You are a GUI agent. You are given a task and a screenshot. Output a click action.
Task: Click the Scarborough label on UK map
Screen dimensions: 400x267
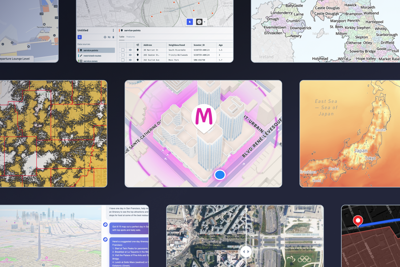387,34
